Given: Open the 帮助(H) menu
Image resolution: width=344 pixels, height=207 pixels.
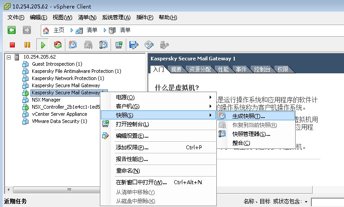Looking at the screenshot, I should 168,17.
